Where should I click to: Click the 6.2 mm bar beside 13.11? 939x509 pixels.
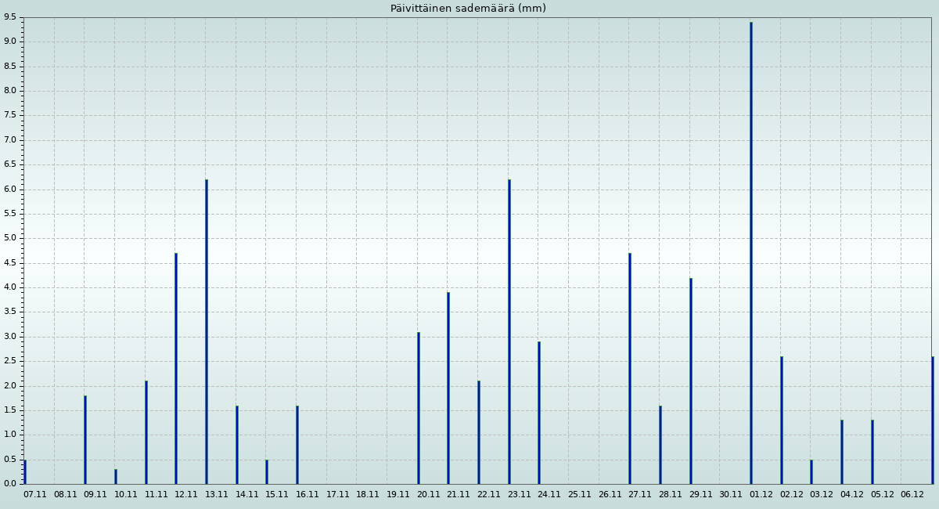[x=207, y=331]
